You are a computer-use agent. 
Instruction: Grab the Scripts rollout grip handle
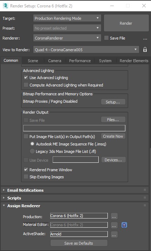click(145, 198)
